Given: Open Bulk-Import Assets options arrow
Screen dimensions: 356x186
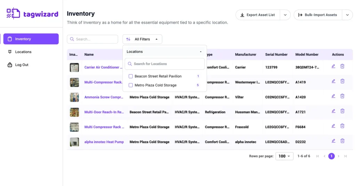Looking at the screenshot, I should (x=347, y=15).
